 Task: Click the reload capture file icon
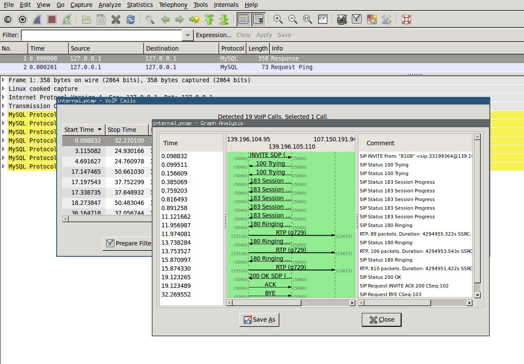130,19
